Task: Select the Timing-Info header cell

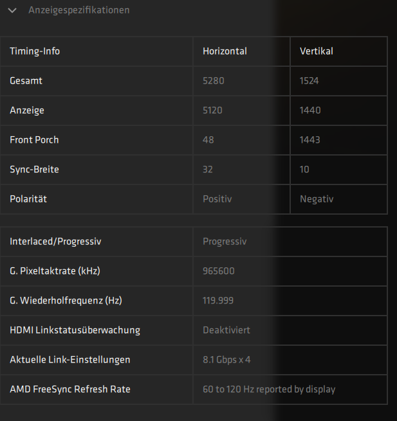Action: (x=35, y=51)
